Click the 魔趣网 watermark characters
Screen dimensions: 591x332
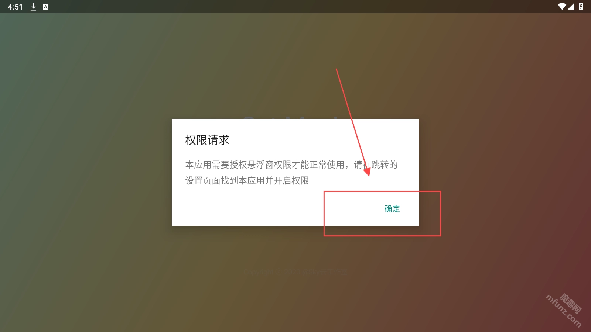click(571, 303)
